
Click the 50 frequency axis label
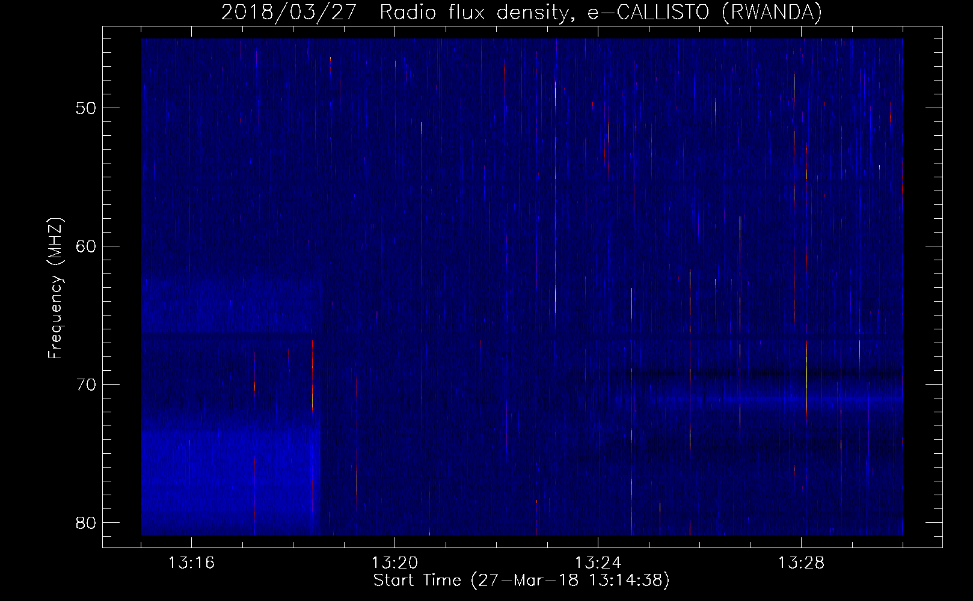[87, 109]
